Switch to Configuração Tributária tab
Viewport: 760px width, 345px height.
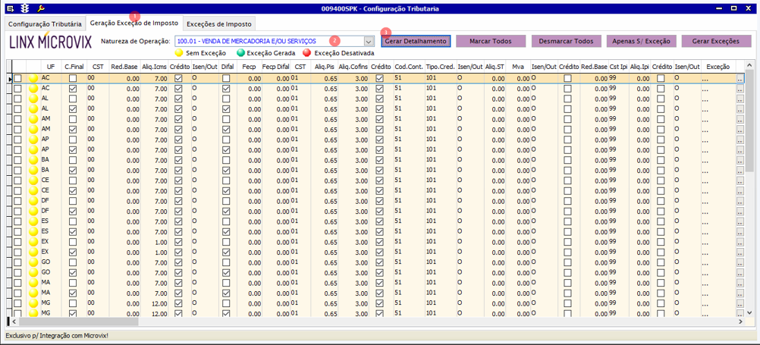(x=44, y=24)
